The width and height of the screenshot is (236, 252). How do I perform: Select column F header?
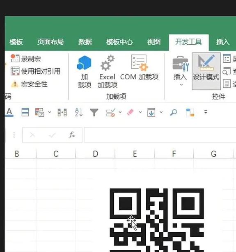pos(174,154)
